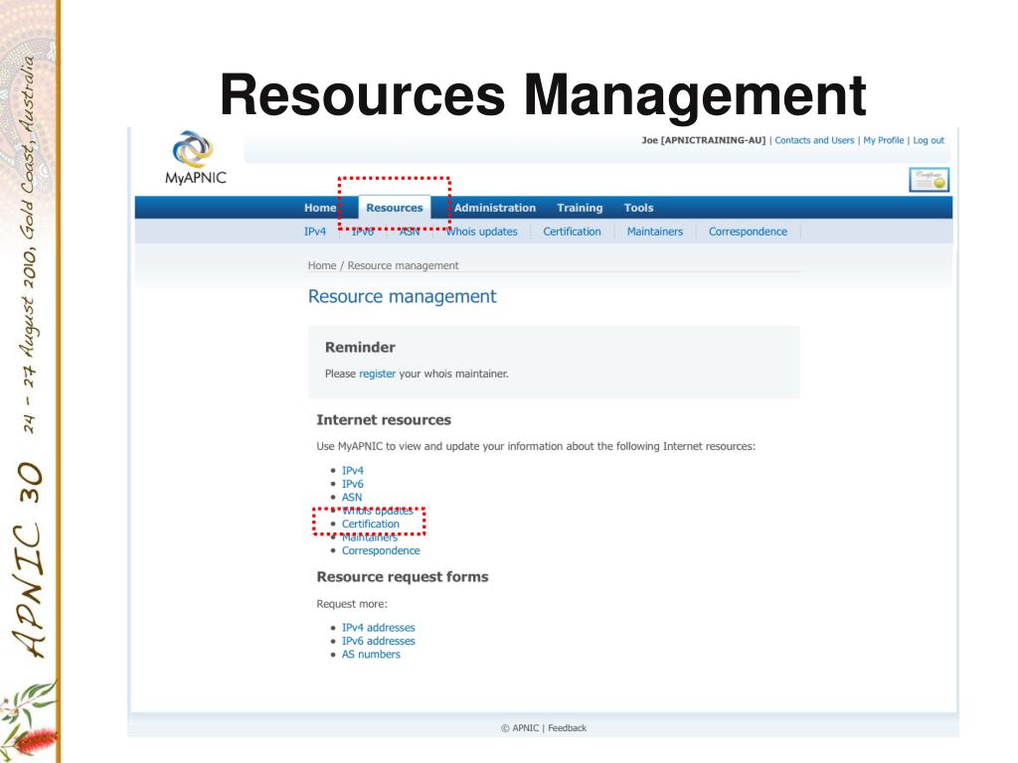Select IPv6 in the sub-navigation bar
Image resolution: width=1018 pixels, height=763 pixels.
pos(362,231)
